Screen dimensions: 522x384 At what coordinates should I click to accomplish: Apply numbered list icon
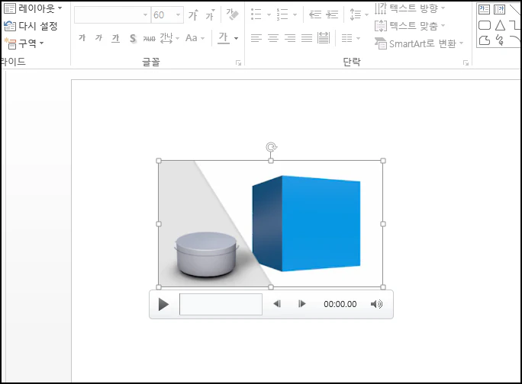(282, 14)
